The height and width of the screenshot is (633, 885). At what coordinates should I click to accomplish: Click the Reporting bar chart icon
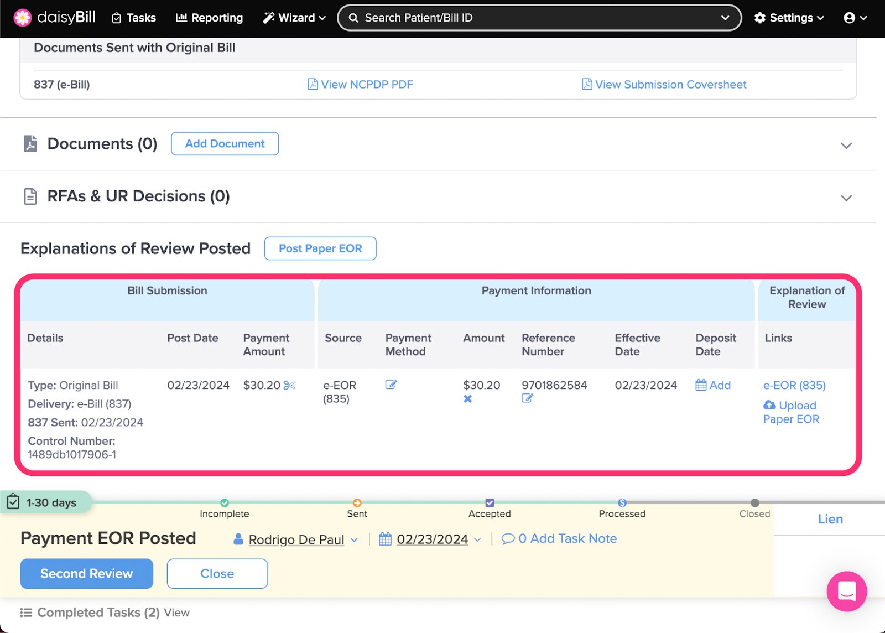pyautogui.click(x=181, y=18)
